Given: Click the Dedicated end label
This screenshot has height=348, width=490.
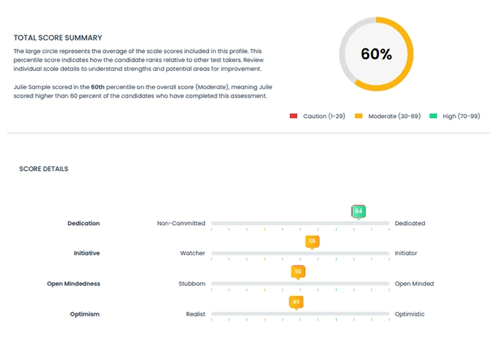Looking at the screenshot, I should coord(410,223).
